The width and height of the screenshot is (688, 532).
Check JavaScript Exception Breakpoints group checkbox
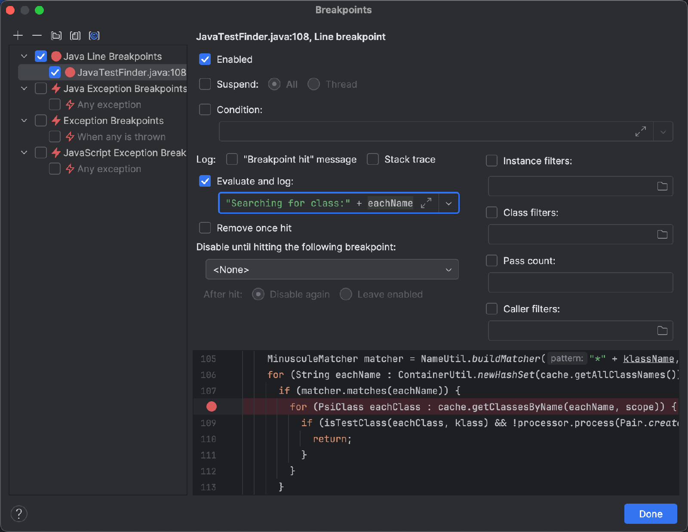41,153
